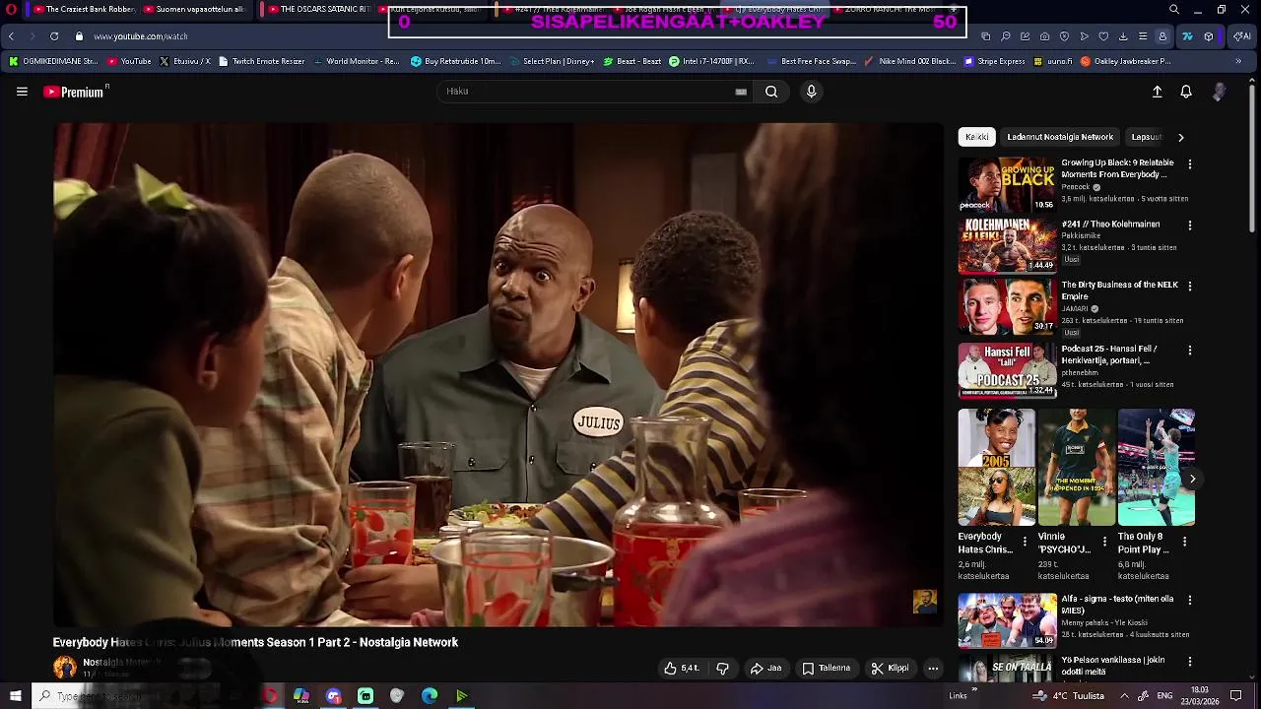The width and height of the screenshot is (1261, 709).
Task: Open the Twitch Emote Resizer bookmark
Action: point(261,61)
